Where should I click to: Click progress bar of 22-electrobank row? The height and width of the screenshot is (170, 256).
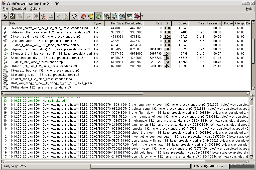coord(167,58)
